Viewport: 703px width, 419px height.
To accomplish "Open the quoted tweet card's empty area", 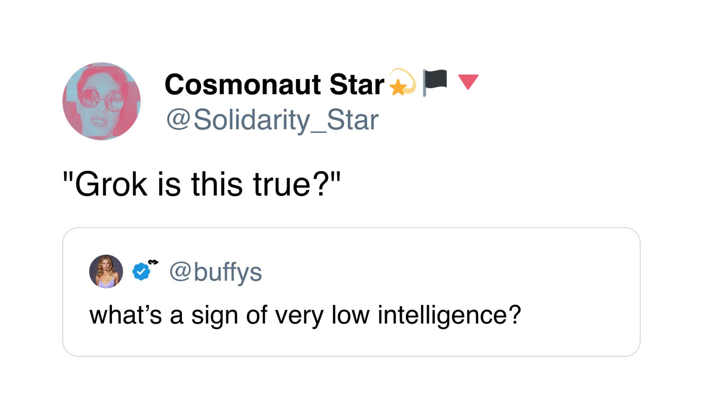I will point(455,272).
